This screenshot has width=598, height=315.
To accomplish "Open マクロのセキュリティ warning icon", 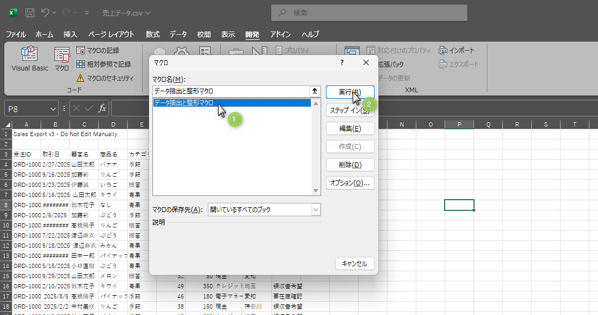I will click(x=81, y=78).
